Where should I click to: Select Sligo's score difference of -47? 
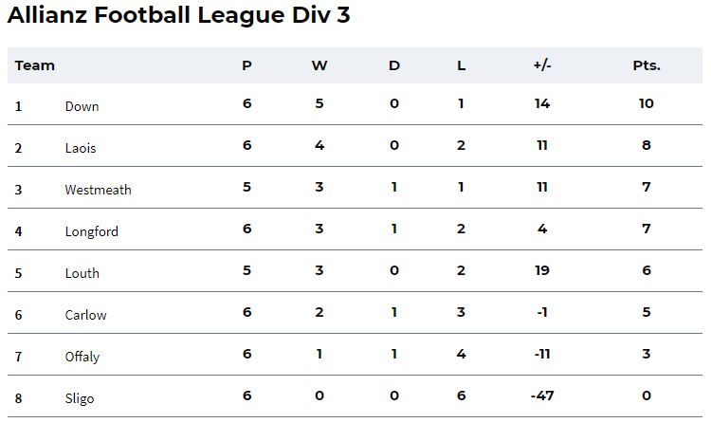tap(542, 395)
